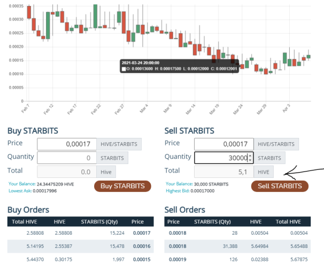Click the 0.00020 y-axis label
The width and height of the screenshot is (324, 264).
pyautogui.click(x=16, y=46)
